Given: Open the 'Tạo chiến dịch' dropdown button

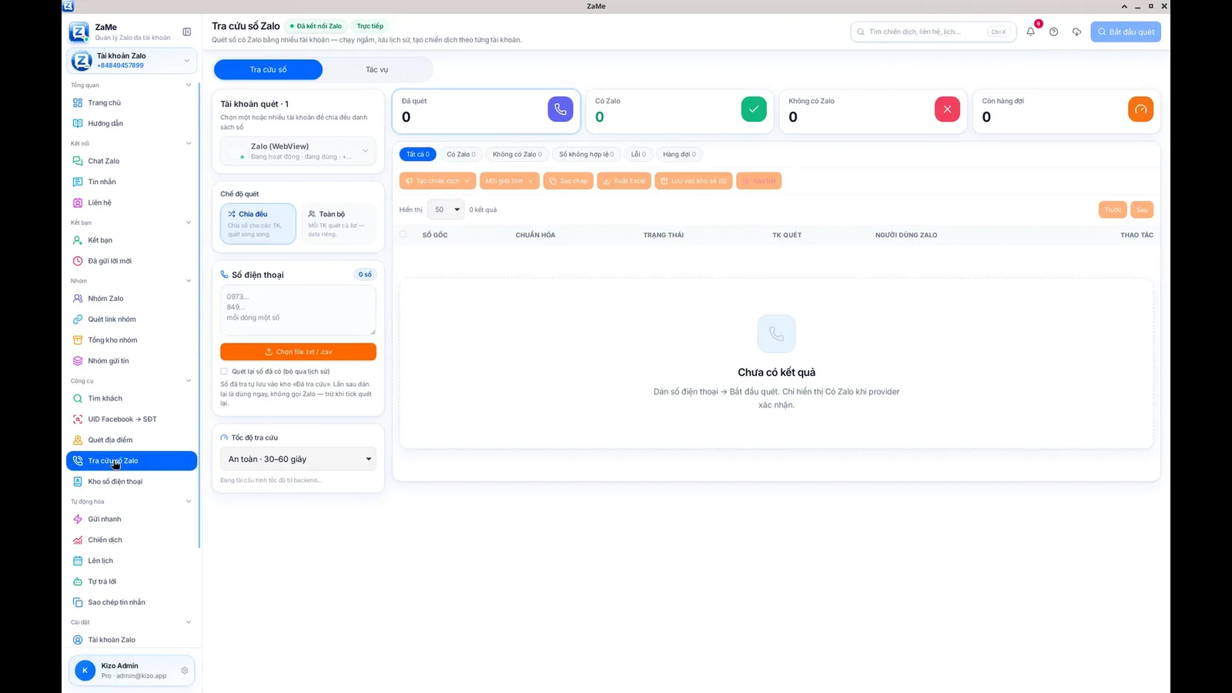Looking at the screenshot, I should tap(437, 181).
